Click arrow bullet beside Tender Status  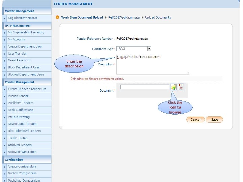(x=4, y=139)
